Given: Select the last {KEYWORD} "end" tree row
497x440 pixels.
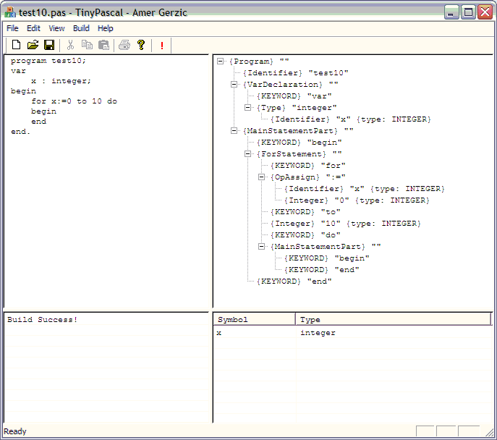Looking at the screenshot, I should coord(294,282).
